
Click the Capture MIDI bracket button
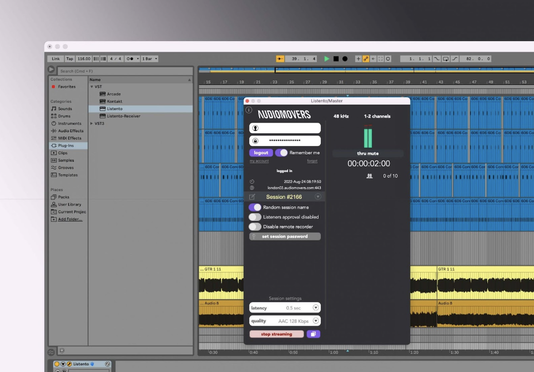[x=380, y=59]
